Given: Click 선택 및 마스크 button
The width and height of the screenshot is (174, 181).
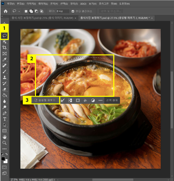Looking at the screenshot, I should 111,11.
